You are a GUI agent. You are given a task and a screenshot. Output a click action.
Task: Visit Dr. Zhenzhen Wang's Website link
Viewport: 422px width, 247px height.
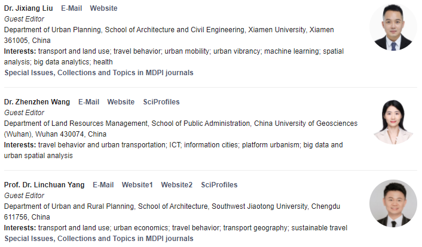tap(121, 102)
